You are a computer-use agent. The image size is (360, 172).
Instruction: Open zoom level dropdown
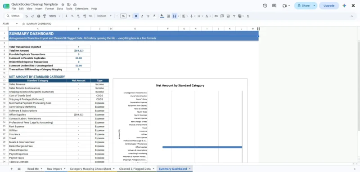[x=54, y=16]
